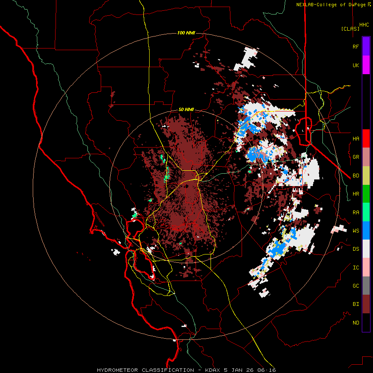Click the ND legend label
The image size is (373, 373).
click(356, 323)
